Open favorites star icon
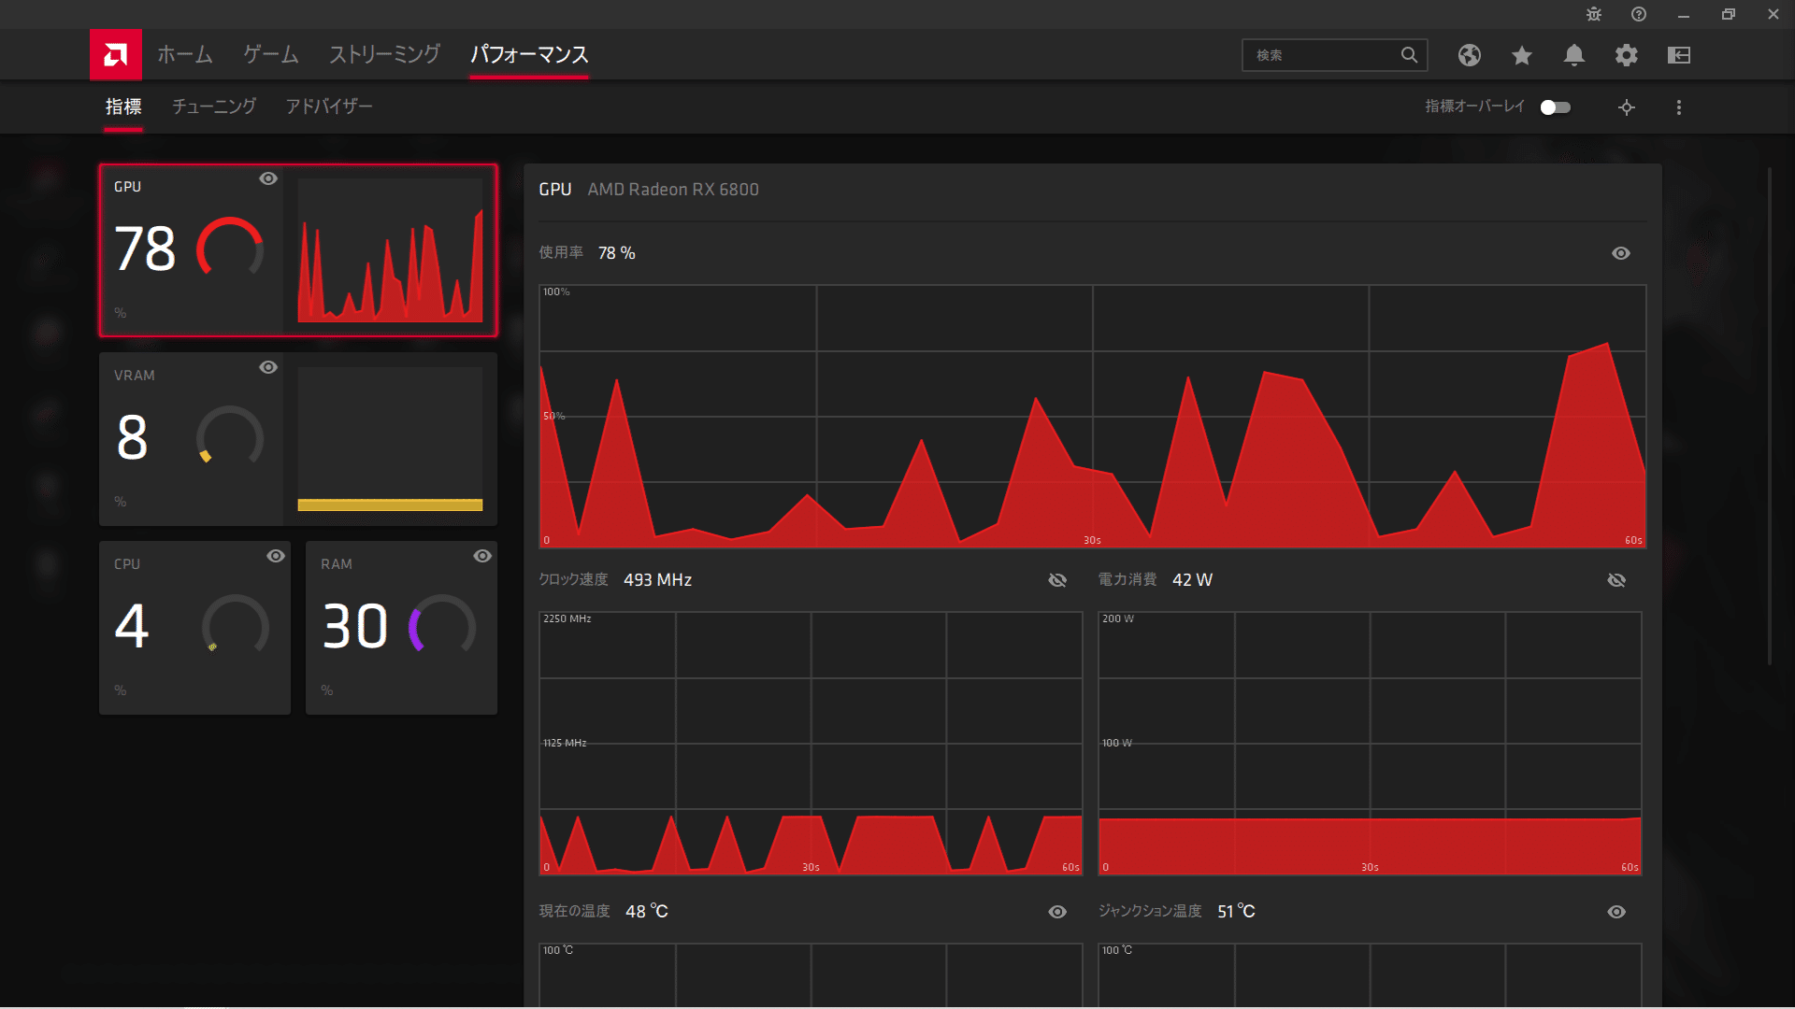This screenshot has width=1795, height=1009. (1522, 55)
